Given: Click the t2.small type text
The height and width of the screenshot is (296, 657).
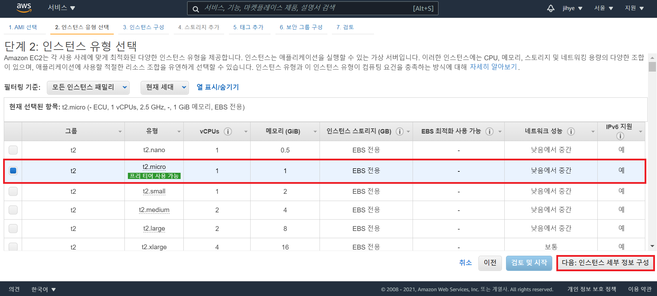Looking at the screenshot, I should tap(154, 191).
